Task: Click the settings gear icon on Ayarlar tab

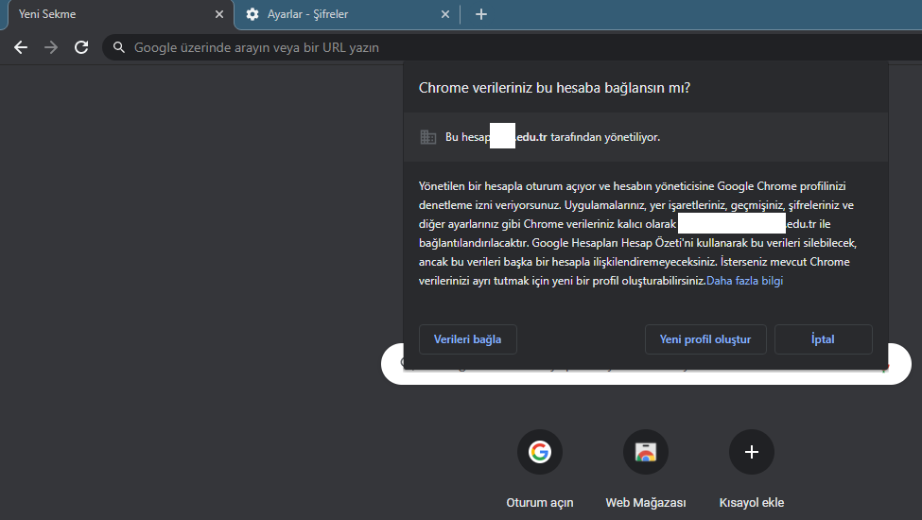Action: click(252, 14)
